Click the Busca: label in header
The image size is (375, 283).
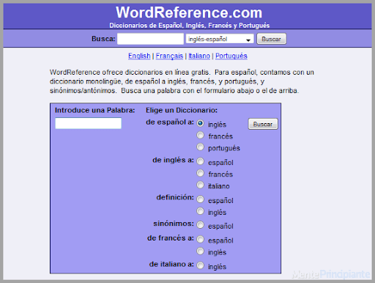[x=103, y=39]
